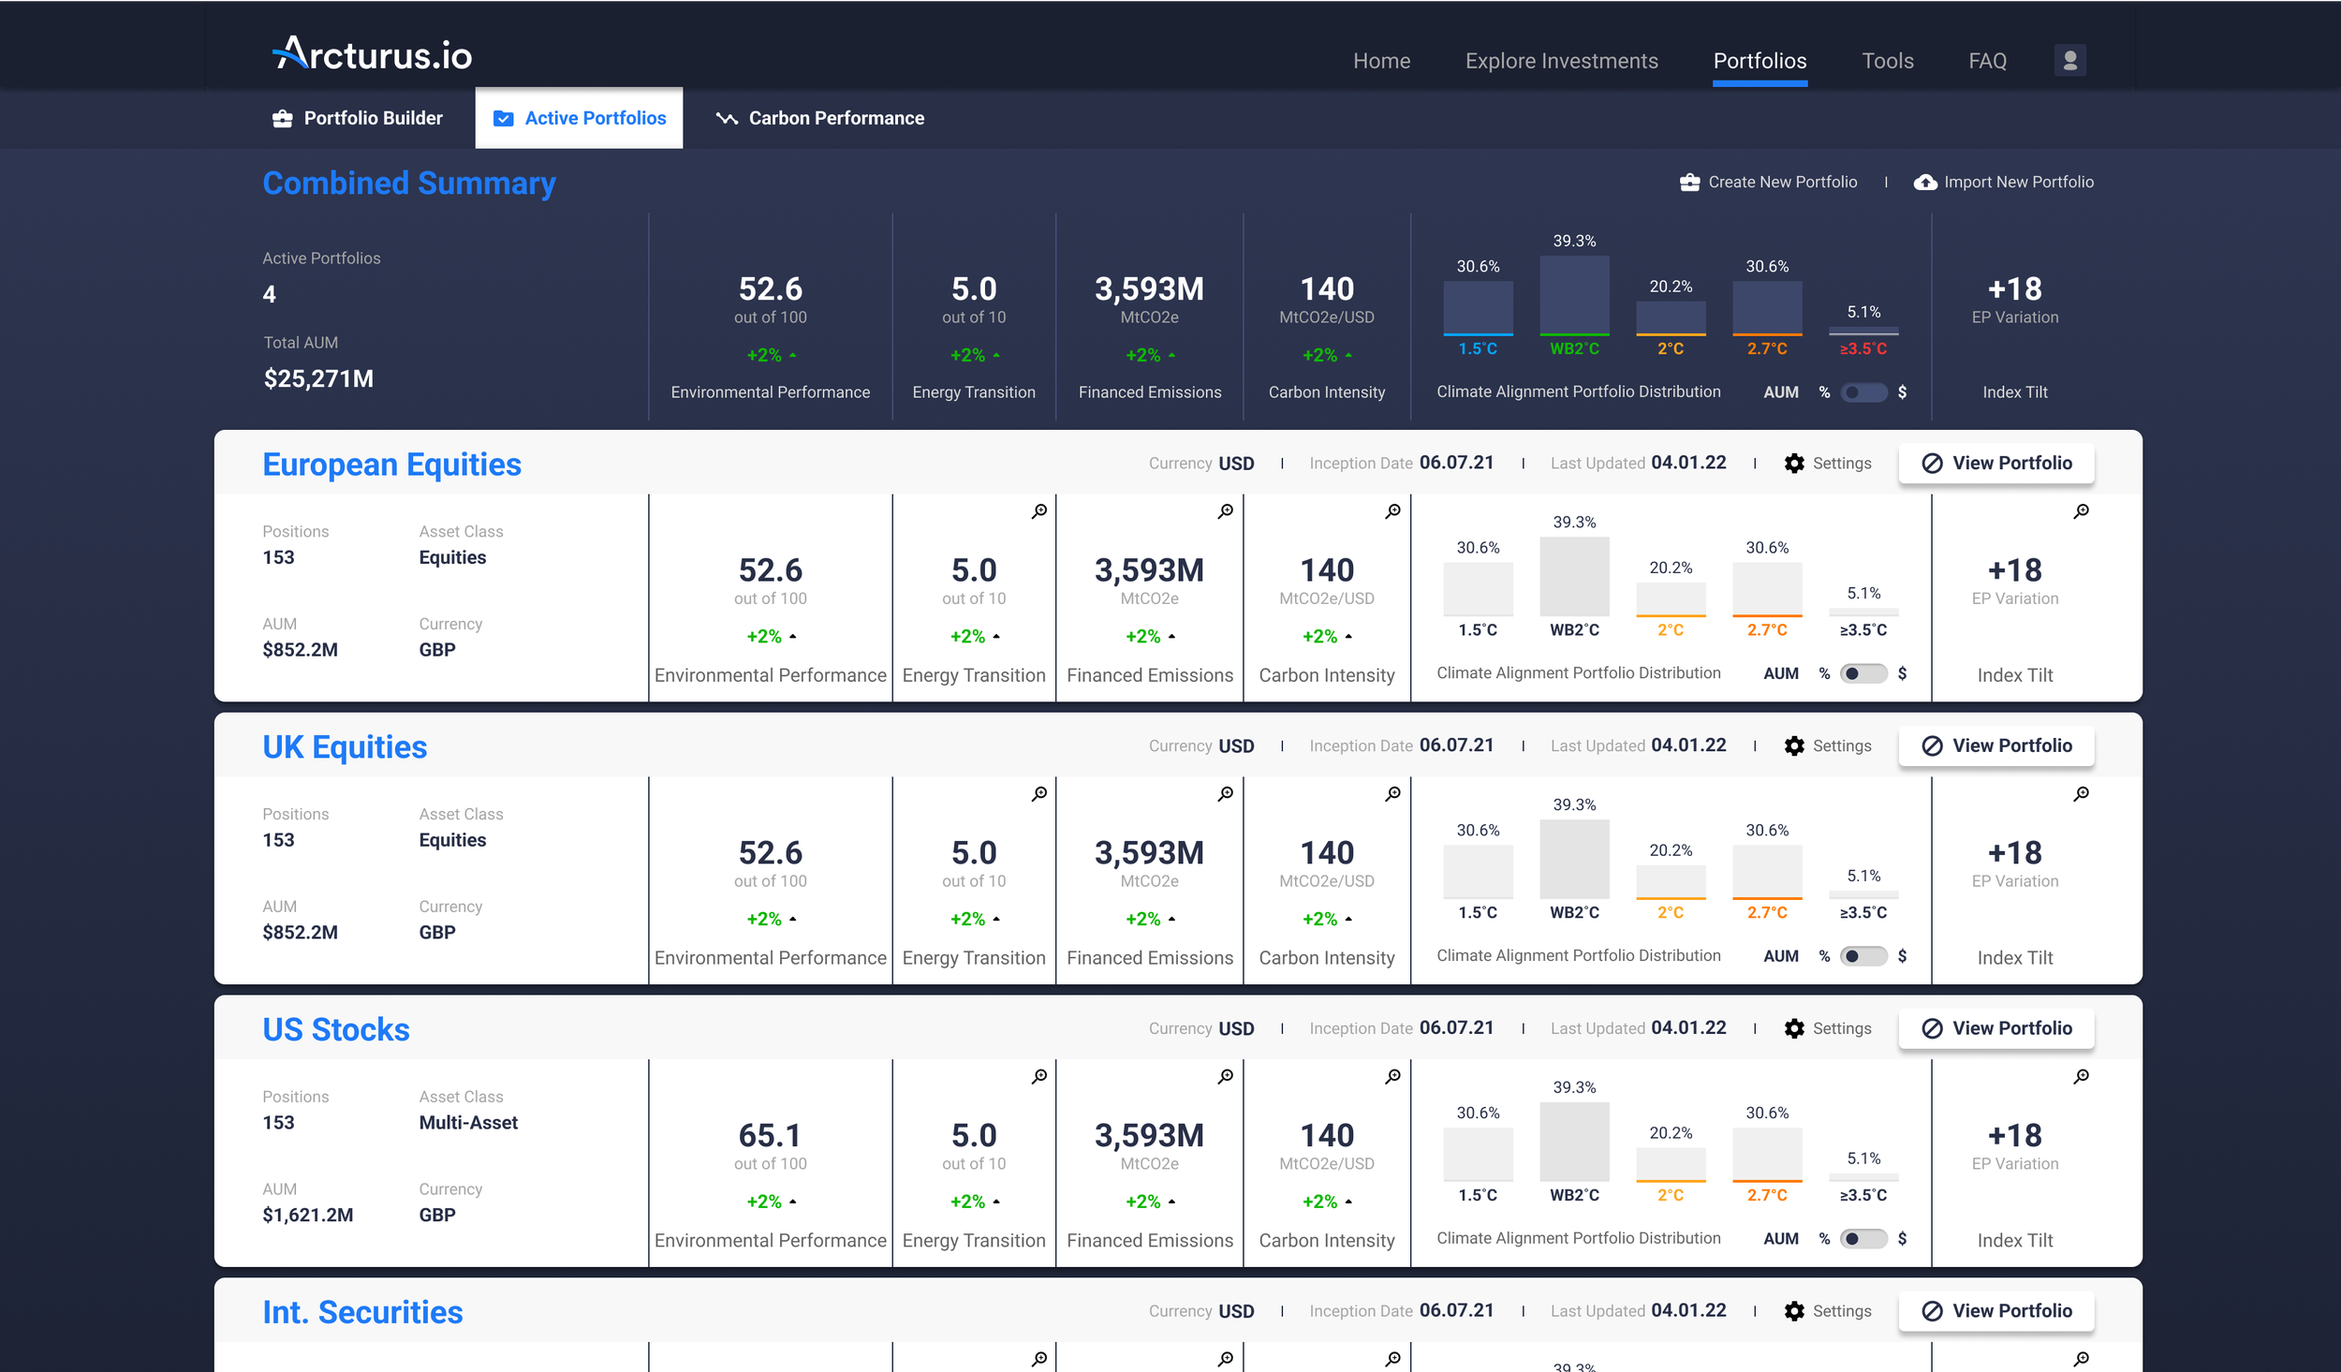Viewport: 2341px width, 1372px height.
Task: Open the Int. Securities portfolio title
Action: (x=362, y=1311)
